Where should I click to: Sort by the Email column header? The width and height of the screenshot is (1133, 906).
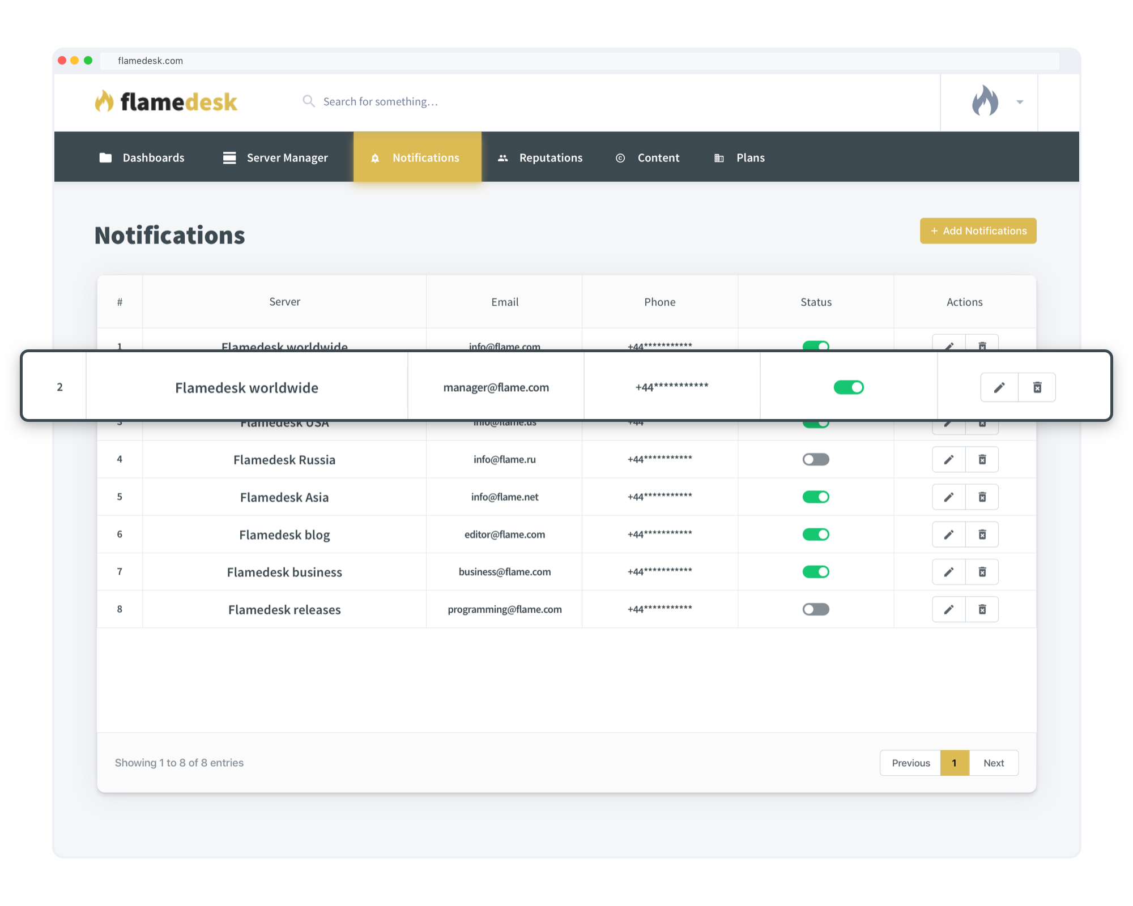(x=505, y=302)
